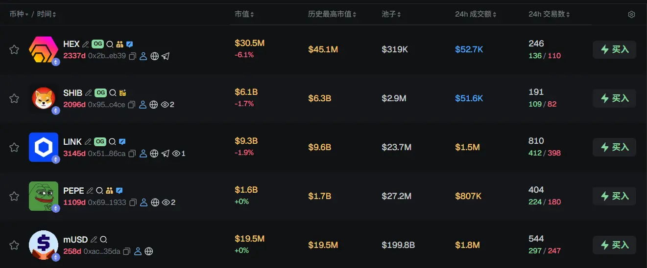Open table column settings gear
Image resolution: width=647 pixels, height=268 pixels.
tap(631, 15)
